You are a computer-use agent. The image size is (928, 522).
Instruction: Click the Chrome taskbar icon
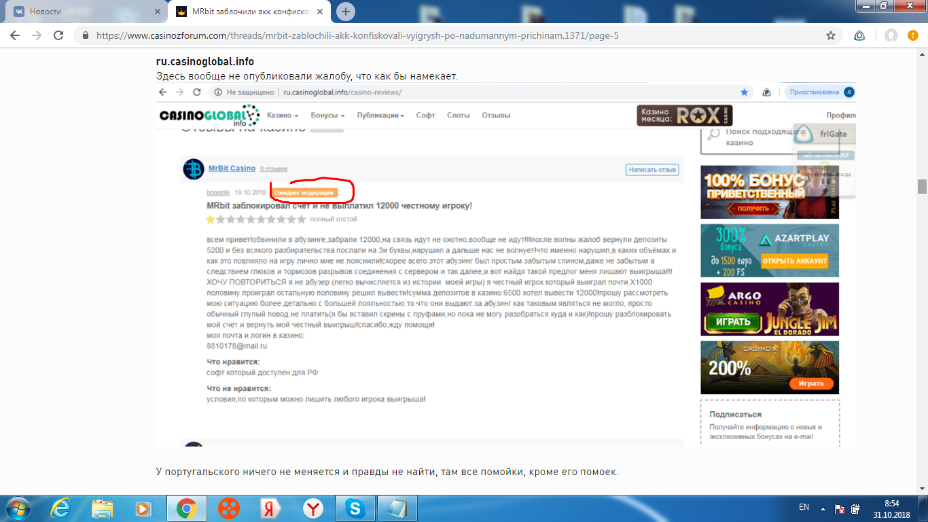pos(187,508)
